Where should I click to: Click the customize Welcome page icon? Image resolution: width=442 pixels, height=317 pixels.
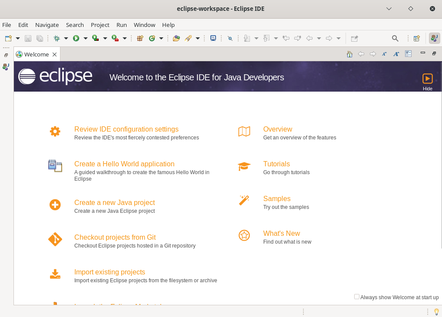tap(408, 53)
